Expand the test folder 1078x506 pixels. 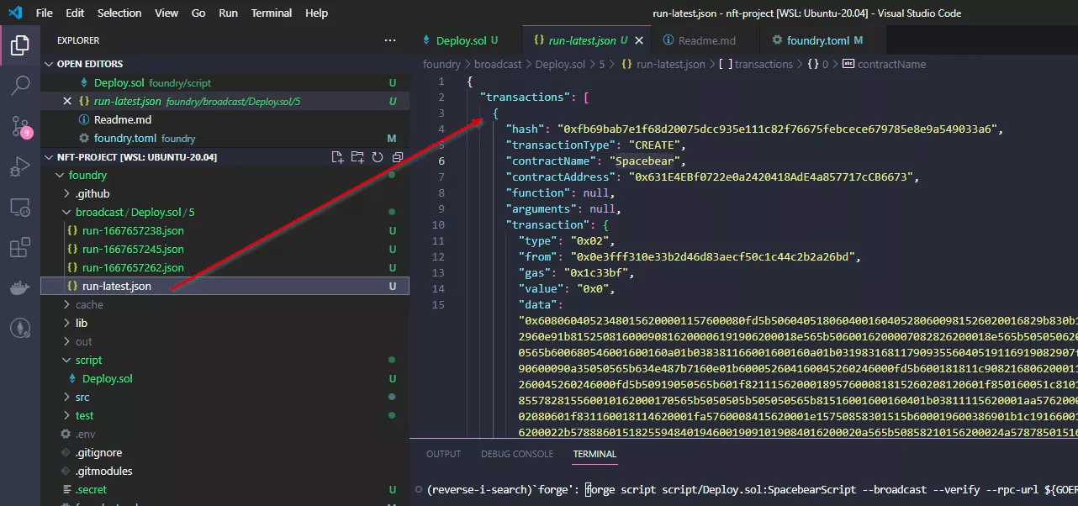click(x=67, y=415)
